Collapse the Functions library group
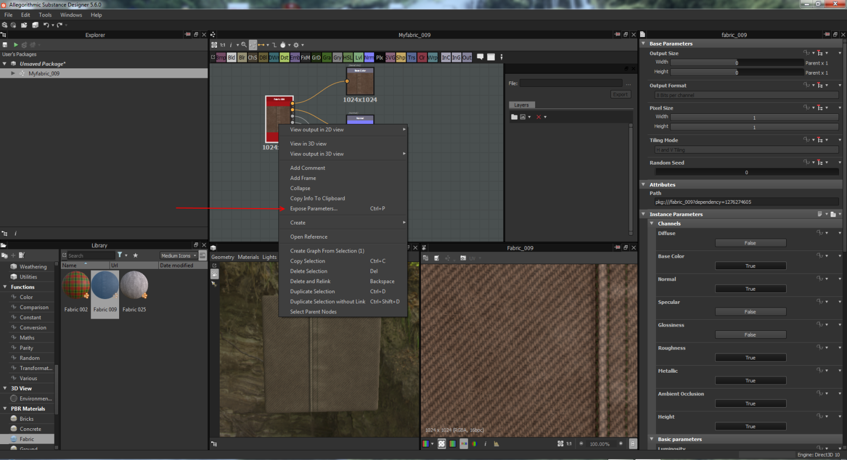The height and width of the screenshot is (460, 847). [x=5, y=287]
